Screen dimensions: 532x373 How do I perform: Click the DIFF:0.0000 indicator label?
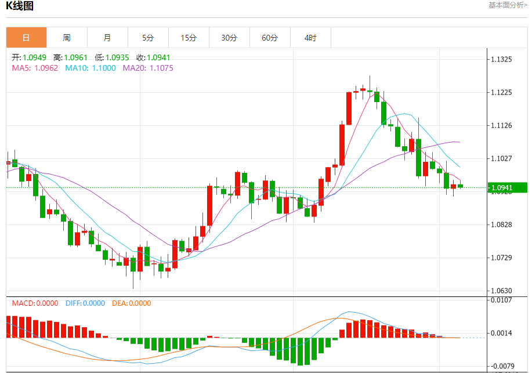(x=85, y=303)
